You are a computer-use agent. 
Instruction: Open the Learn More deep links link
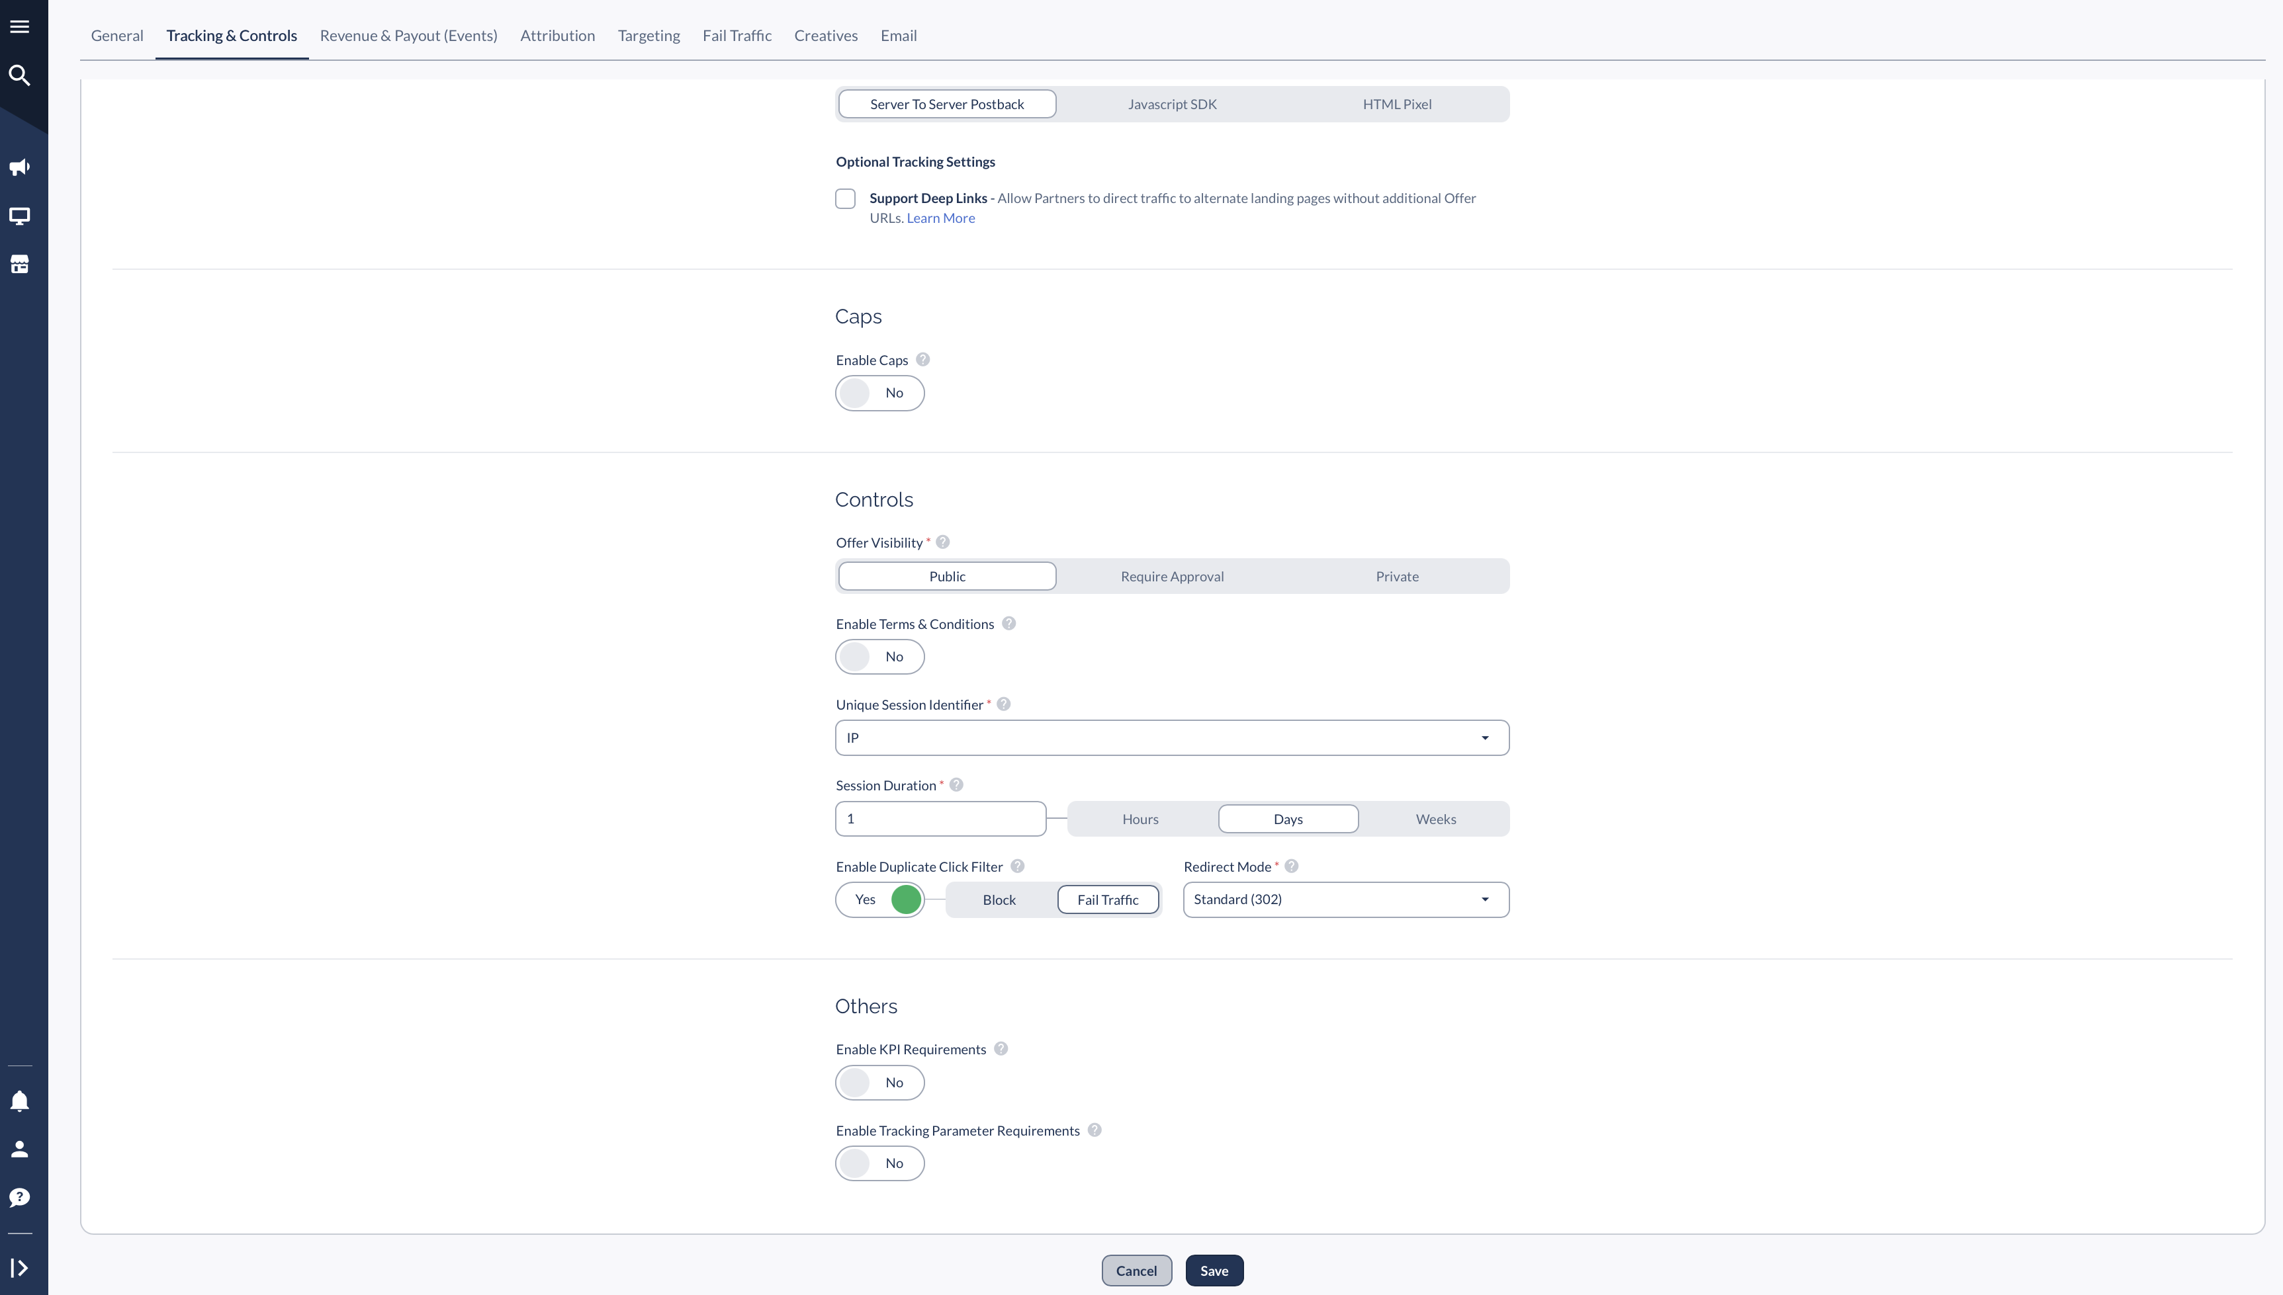tap(940, 218)
